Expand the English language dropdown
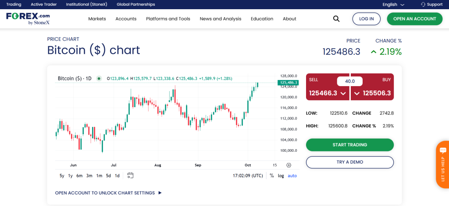This screenshot has height=206, width=449. [393, 4]
